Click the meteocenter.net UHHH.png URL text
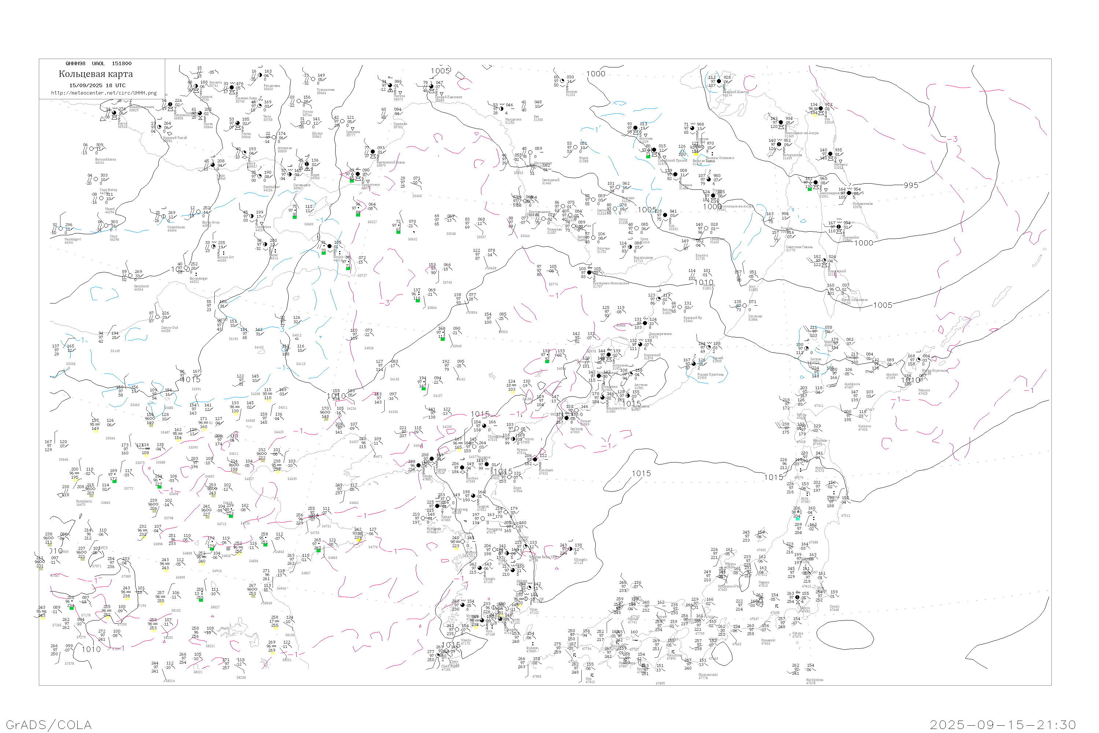 click(x=104, y=93)
